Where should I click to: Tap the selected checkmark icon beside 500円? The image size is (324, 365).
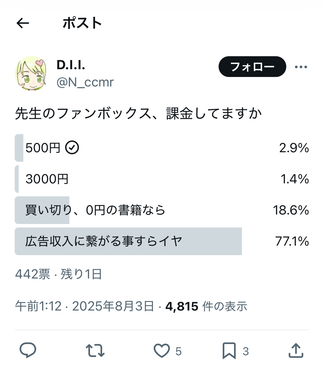tap(72, 148)
